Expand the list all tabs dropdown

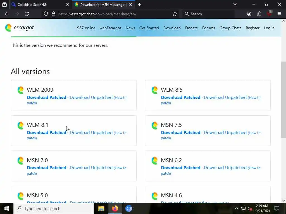point(235,4)
